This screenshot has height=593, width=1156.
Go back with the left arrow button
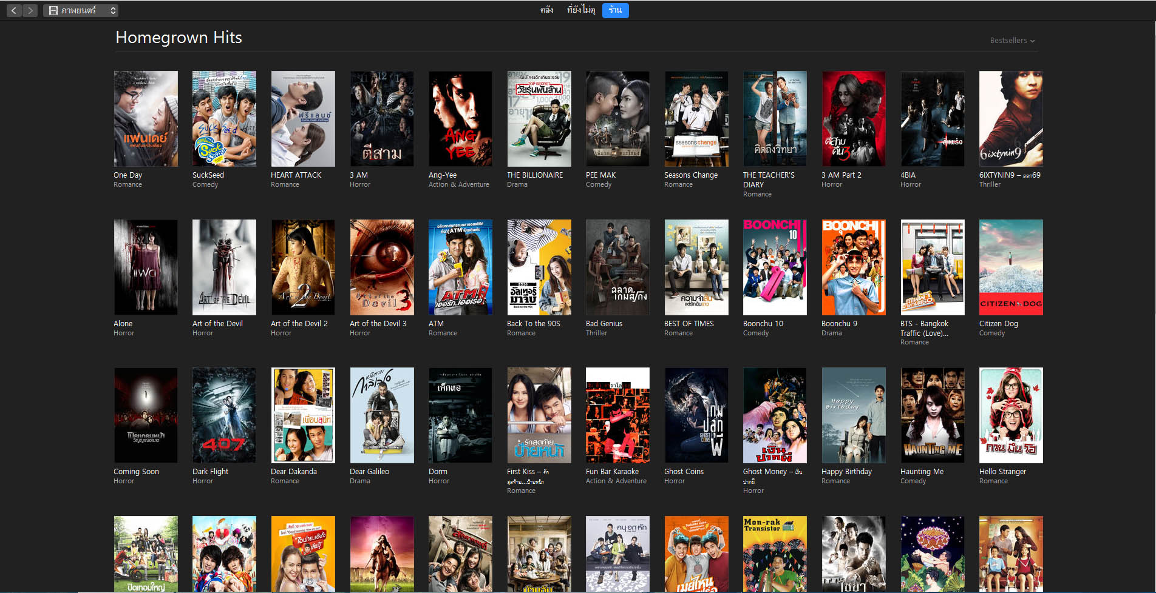[x=14, y=10]
